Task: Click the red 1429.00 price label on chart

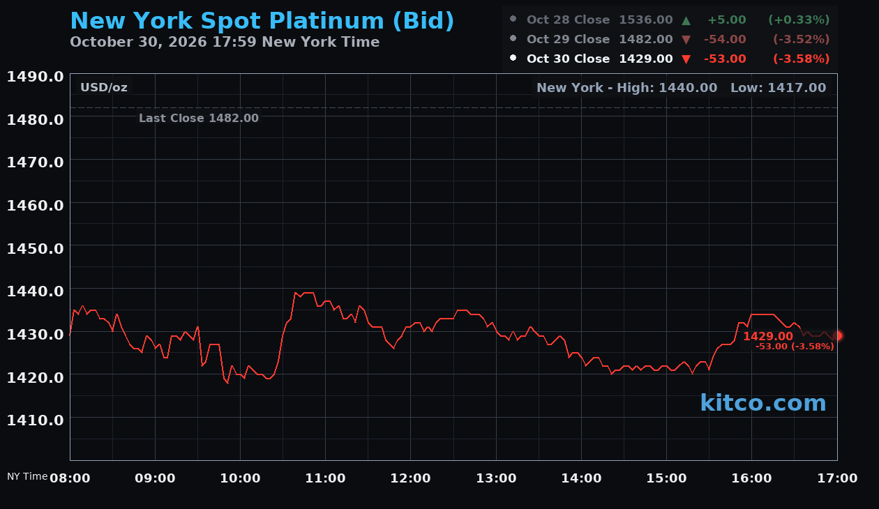Action: point(768,336)
